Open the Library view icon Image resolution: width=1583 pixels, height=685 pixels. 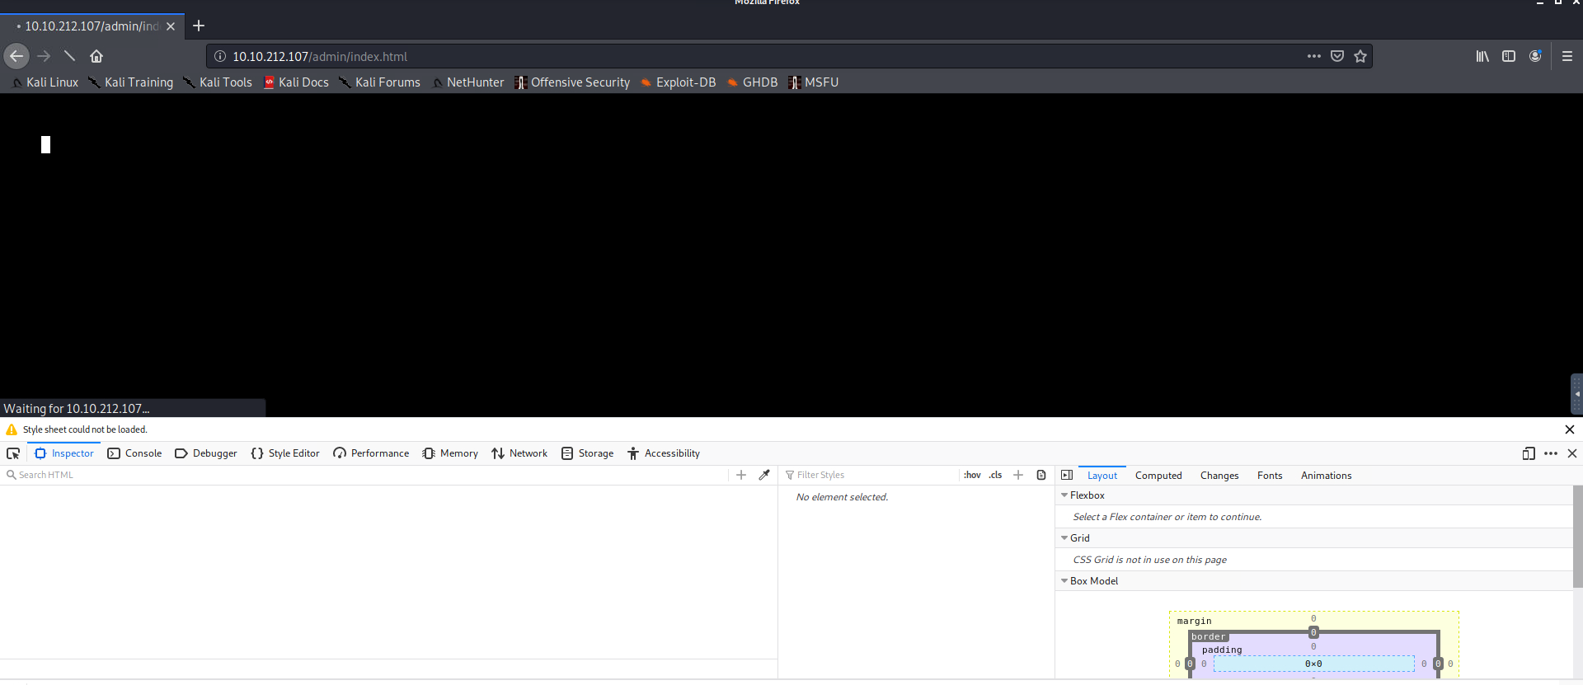tap(1482, 56)
